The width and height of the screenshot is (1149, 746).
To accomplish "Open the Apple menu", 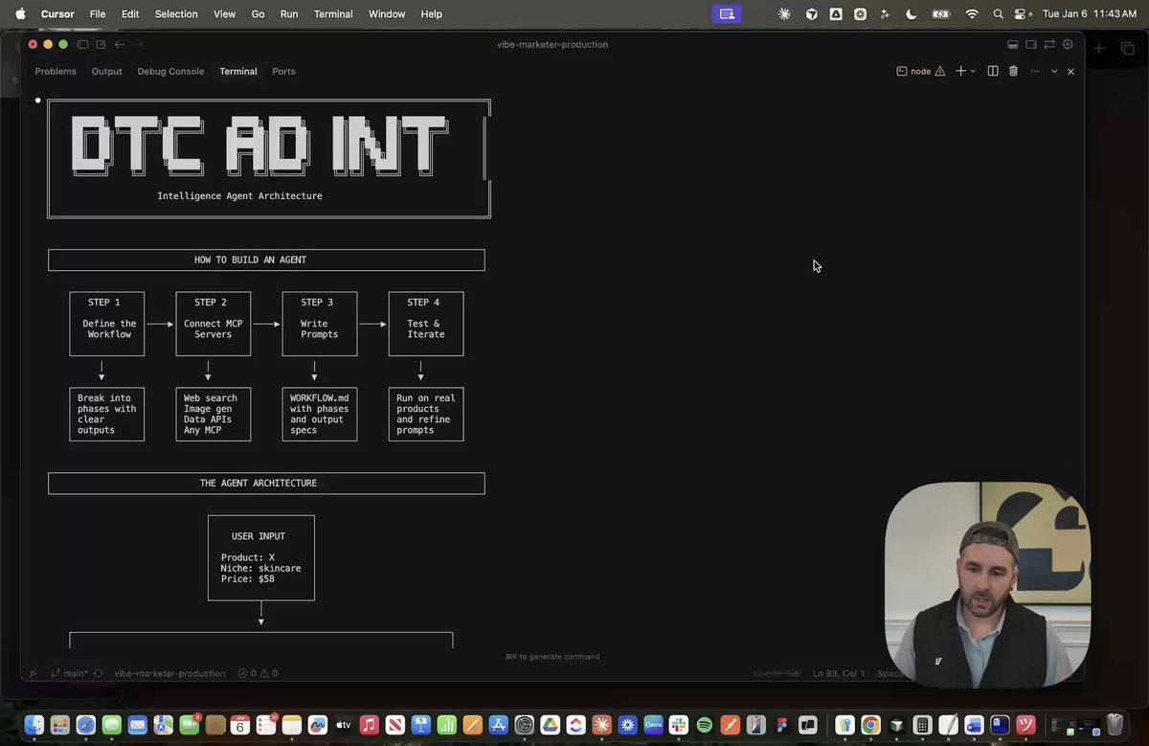I will [20, 13].
